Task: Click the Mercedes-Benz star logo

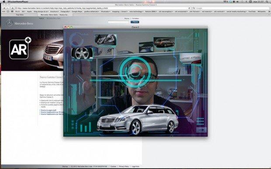Action: (x=9, y=23)
